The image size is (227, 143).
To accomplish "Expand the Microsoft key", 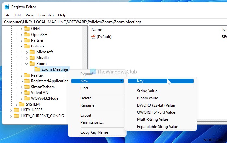I will pos(27,52).
